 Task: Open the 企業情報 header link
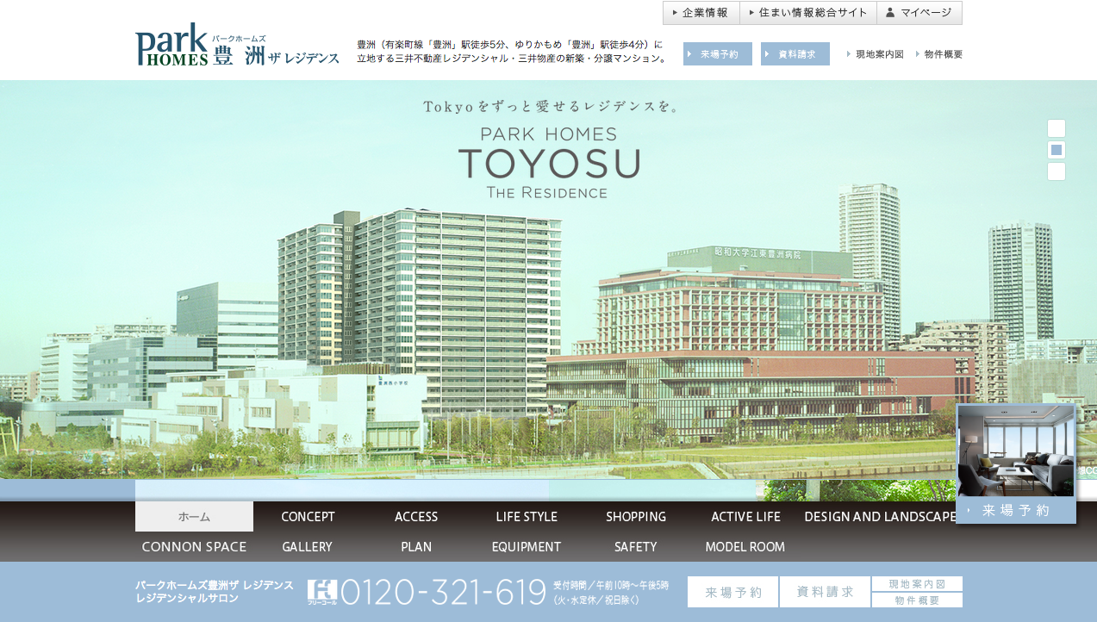click(x=701, y=13)
